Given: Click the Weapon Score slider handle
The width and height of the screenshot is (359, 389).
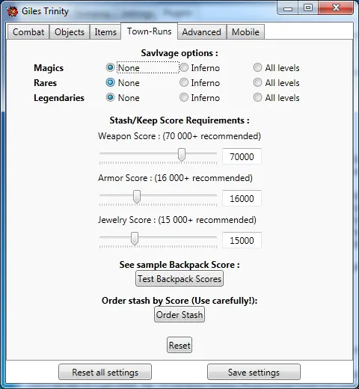Looking at the screenshot, I should (x=182, y=155).
